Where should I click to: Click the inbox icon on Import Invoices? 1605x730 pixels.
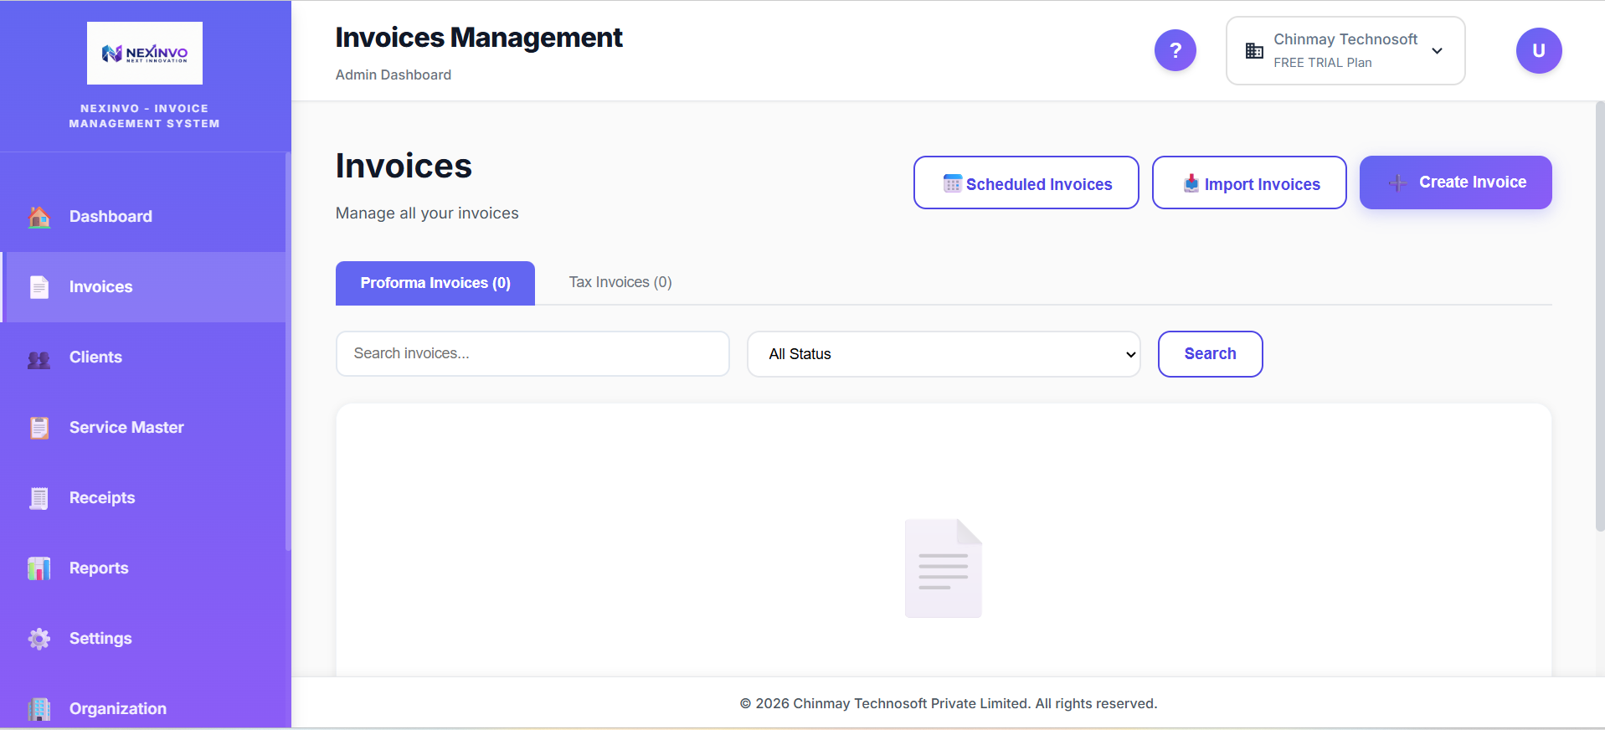tap(1191, 183)
